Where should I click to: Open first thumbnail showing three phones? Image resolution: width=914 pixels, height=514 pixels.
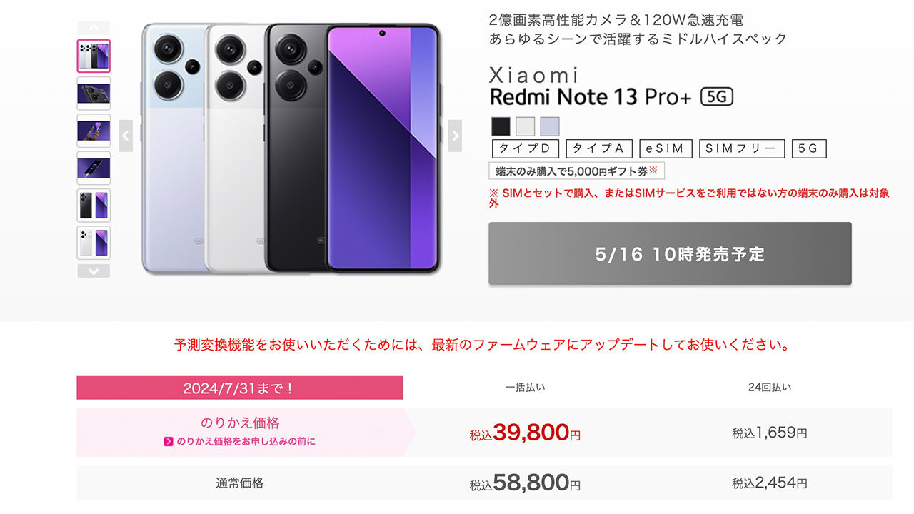[94, 56]
